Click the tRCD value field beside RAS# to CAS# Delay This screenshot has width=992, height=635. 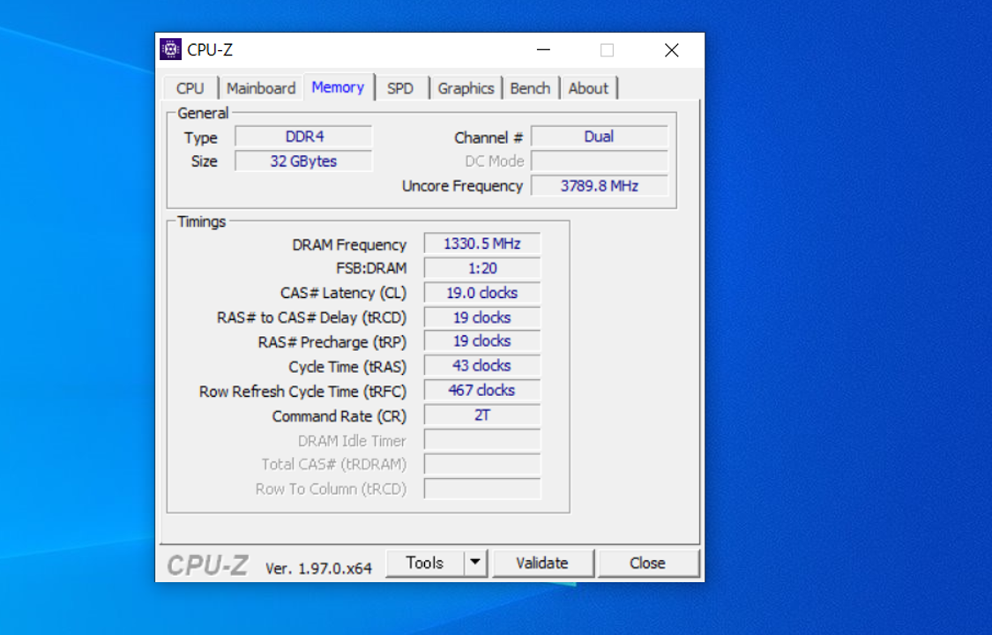482,317
